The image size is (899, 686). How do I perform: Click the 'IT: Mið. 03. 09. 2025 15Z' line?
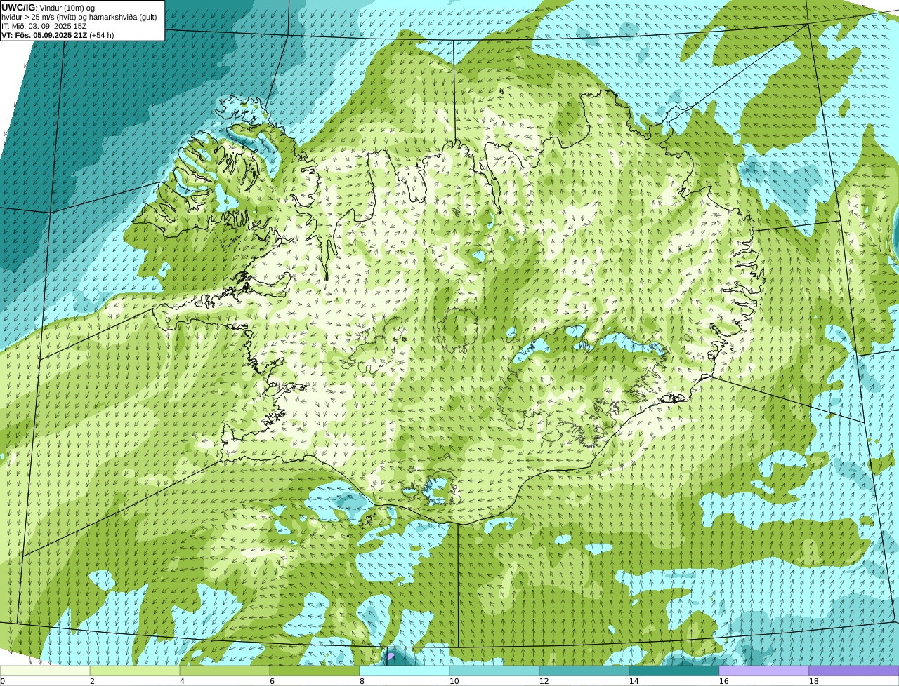tap(44, 26)
